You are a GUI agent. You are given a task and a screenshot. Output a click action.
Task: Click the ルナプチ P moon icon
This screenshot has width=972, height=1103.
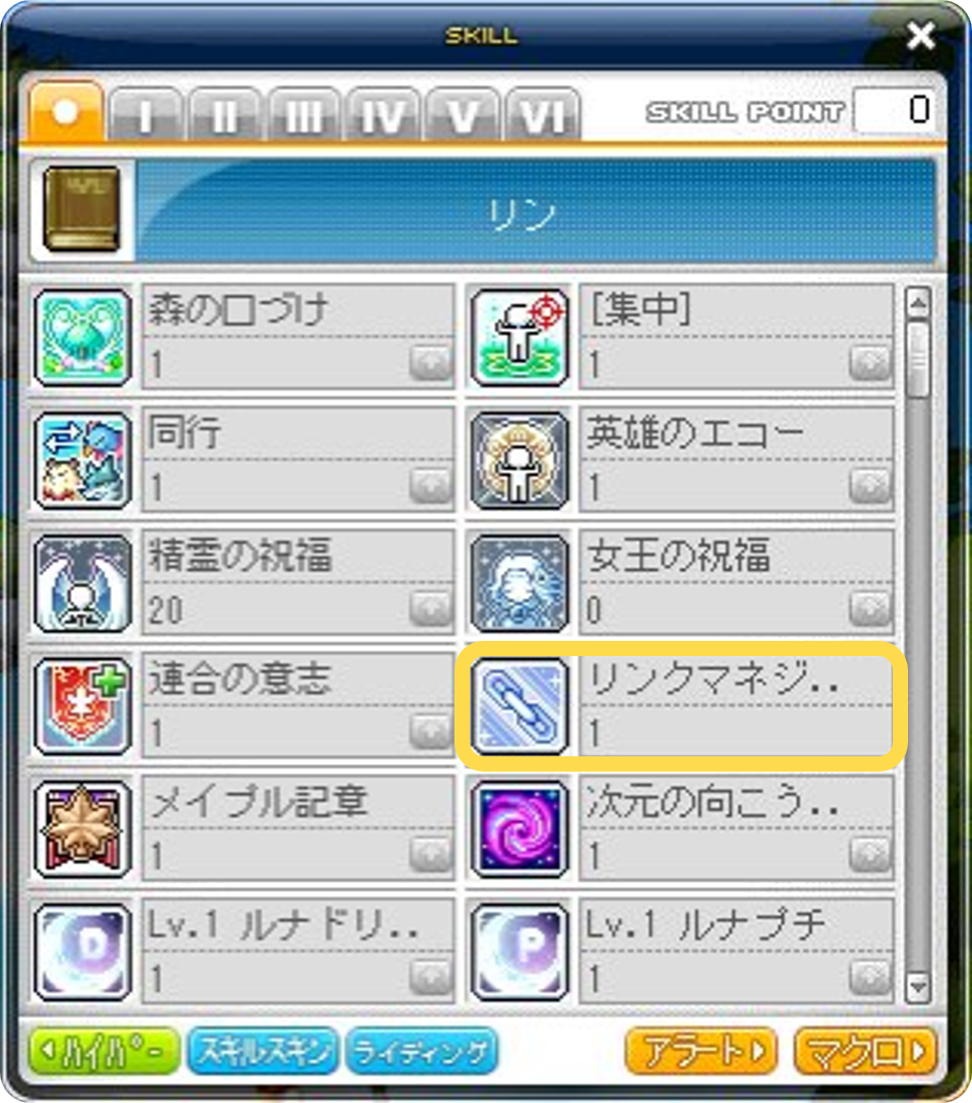coord(519,952)
